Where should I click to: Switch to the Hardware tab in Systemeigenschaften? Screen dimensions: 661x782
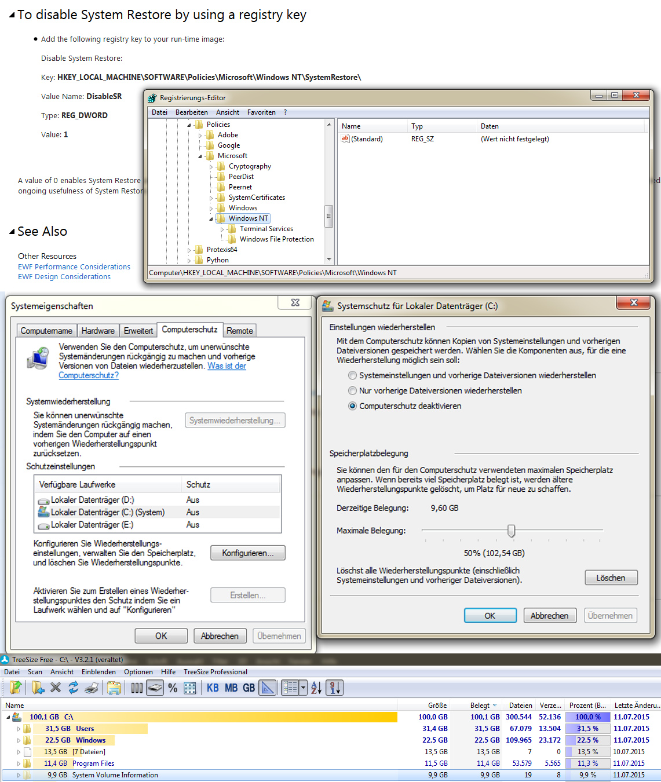tap(98, 331)
